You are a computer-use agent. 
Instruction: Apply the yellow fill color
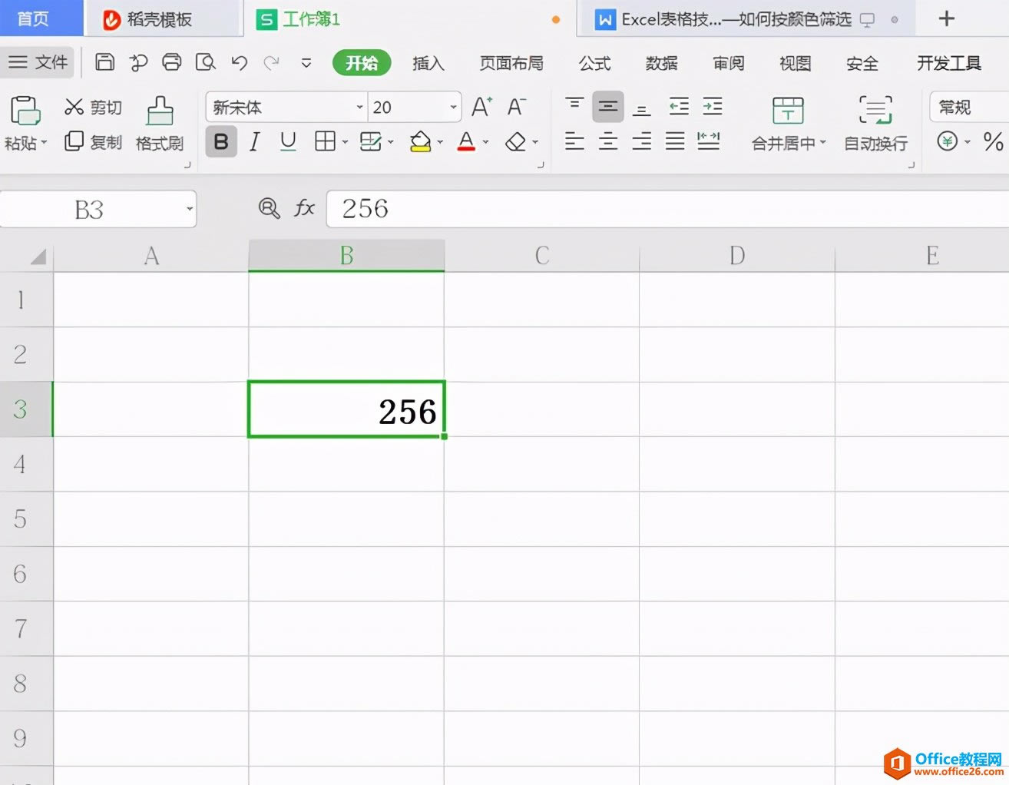tap(420, 141)
